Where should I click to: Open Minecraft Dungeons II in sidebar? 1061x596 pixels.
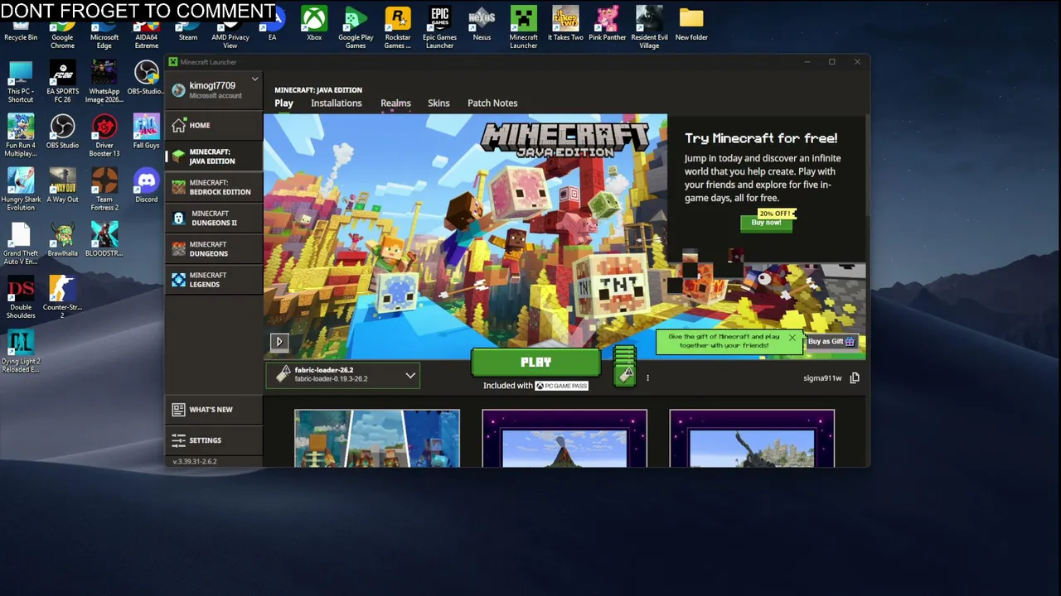(x=214, y=219)
